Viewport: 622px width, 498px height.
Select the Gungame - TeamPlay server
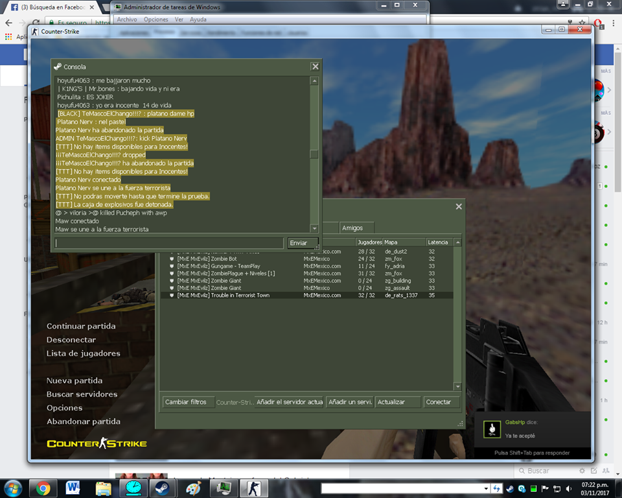[x=306, y=266]
